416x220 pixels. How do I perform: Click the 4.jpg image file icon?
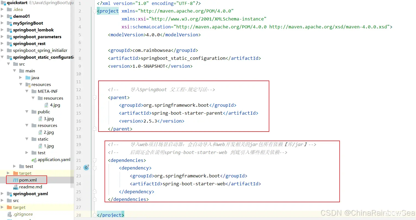46,105
